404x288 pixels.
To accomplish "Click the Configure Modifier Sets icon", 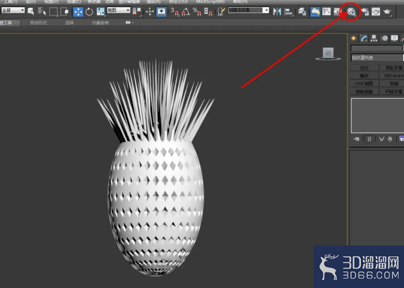I will pyautogui.click(x=402, y=139).
